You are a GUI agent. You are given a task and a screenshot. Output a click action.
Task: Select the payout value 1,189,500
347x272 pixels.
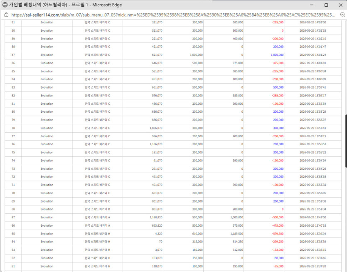point(237,234)
